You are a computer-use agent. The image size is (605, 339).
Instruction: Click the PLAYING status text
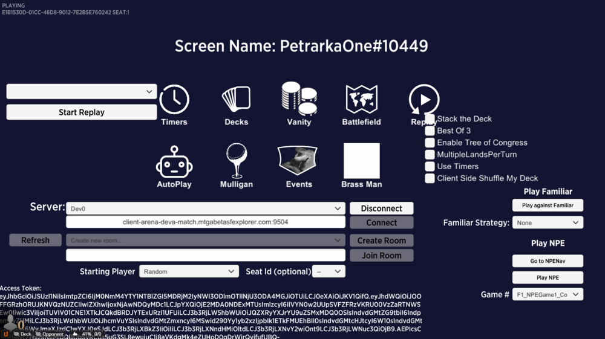point(13,5)
